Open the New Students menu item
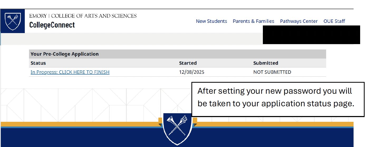The image size is (367, 147). click(x=211, y=21)
